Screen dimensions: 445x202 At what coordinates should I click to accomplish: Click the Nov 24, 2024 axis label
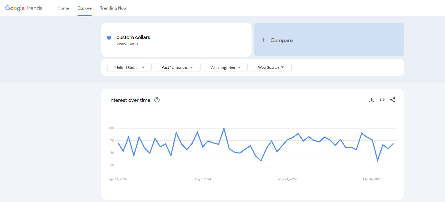pos(287,179)
